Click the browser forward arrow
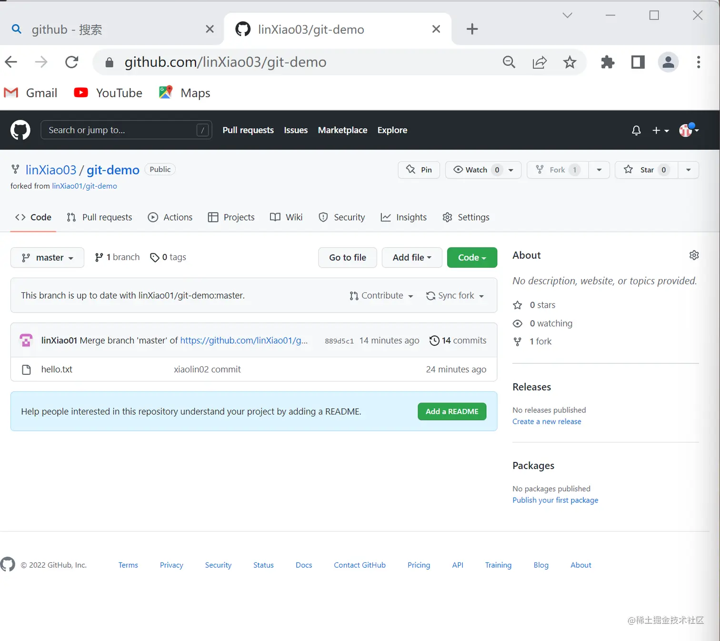Viewport: 720px width, 641px height. pos(41,62)
